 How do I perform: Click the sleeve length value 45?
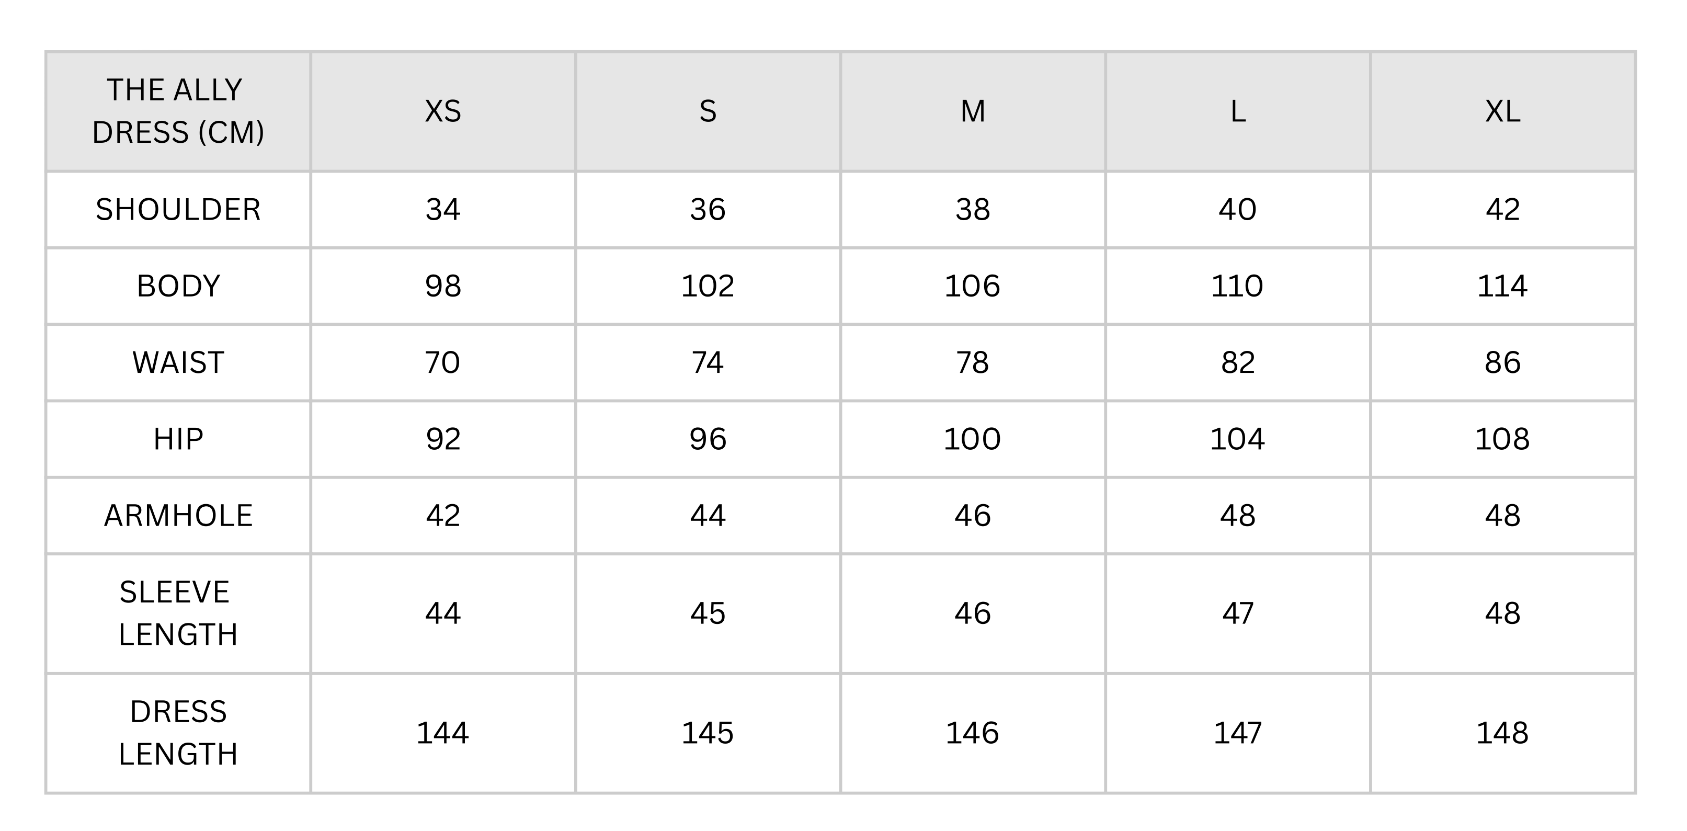coord(708,613)
